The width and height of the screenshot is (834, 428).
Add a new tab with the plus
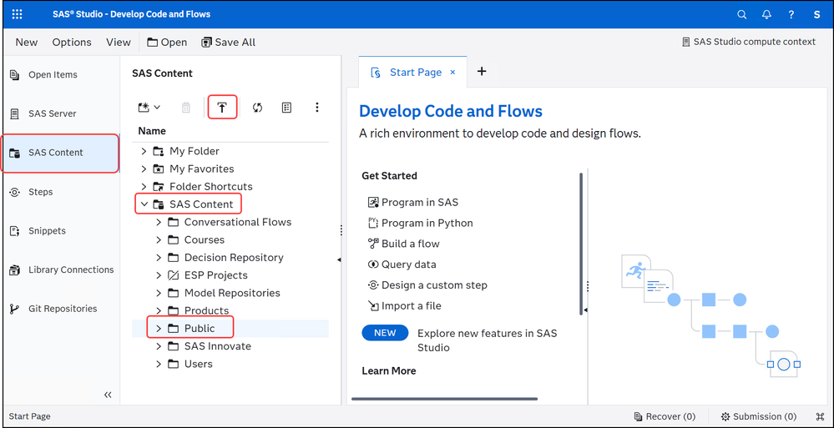pos(482,71)
